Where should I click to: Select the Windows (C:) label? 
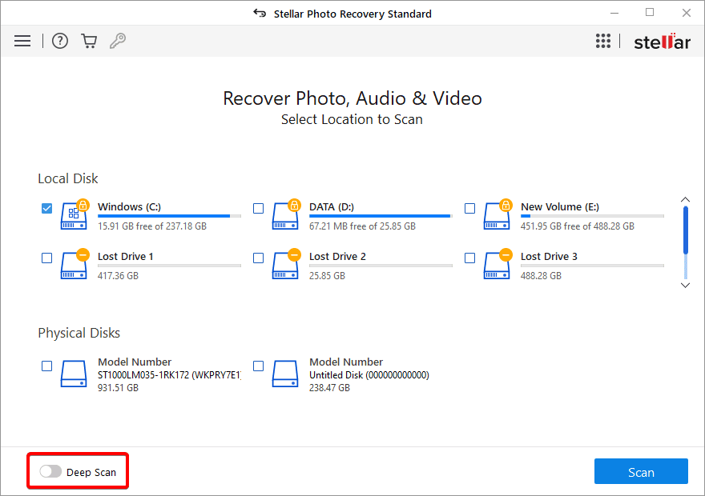click(130, 207)
